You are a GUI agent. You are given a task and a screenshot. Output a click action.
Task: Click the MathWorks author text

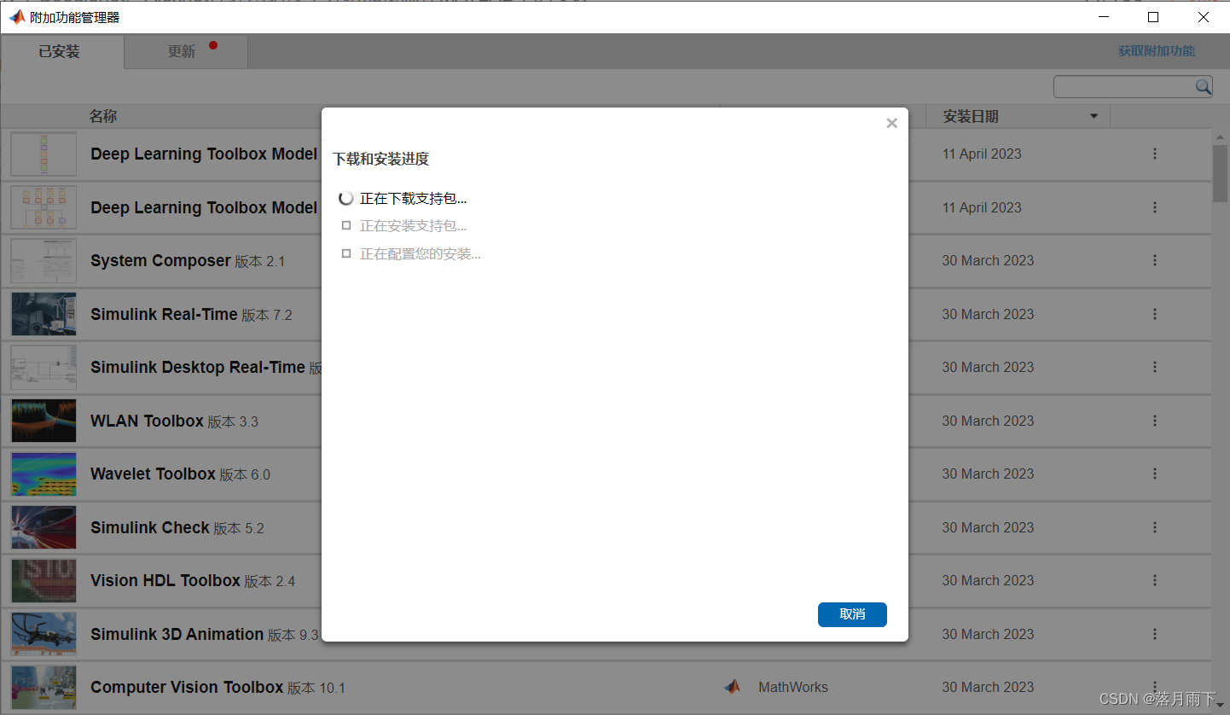(793, 687)
